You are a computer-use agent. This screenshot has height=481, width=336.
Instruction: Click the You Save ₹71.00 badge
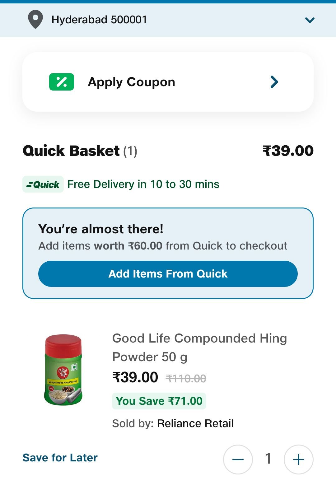tap(159, 401)
